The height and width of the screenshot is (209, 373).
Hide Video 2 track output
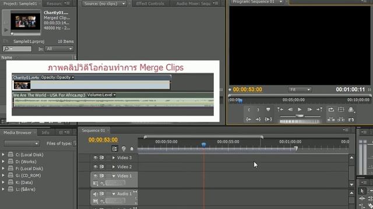click(x=96, y=167)
